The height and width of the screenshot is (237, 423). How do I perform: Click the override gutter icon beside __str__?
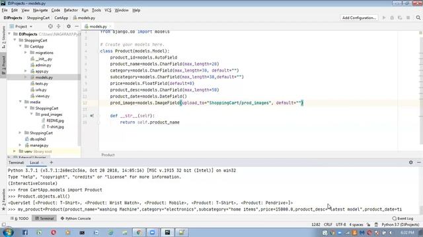click(92, 116)
